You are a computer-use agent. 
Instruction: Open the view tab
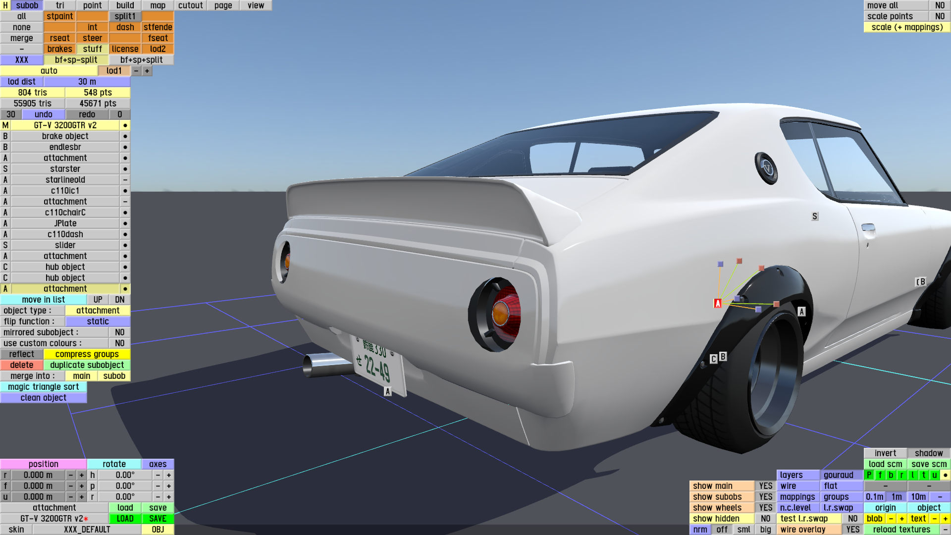coord(256,5)
